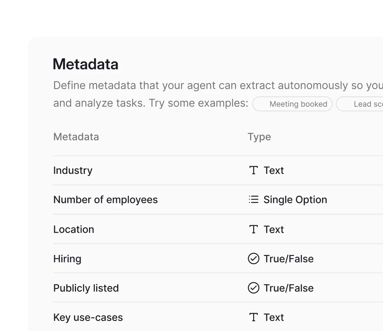
Task: Select the Location metadata entry
Action: coord(73,229)
